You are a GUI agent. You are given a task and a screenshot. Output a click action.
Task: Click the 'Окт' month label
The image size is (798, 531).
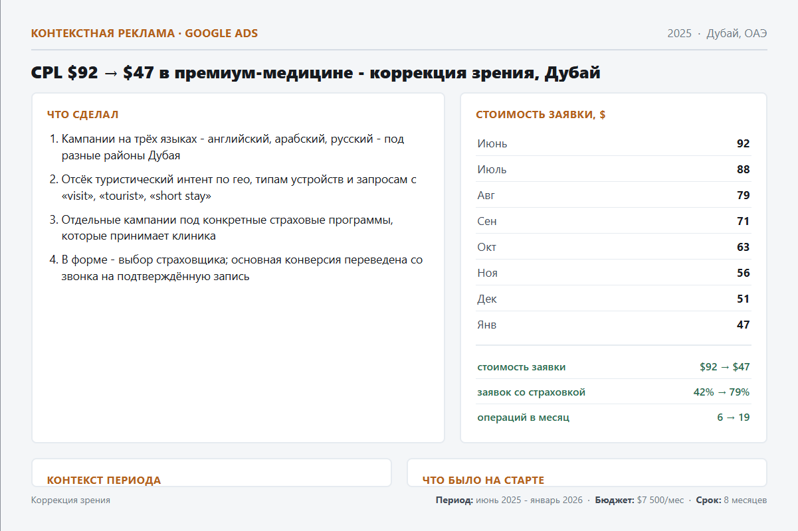[x=486, y=247]
